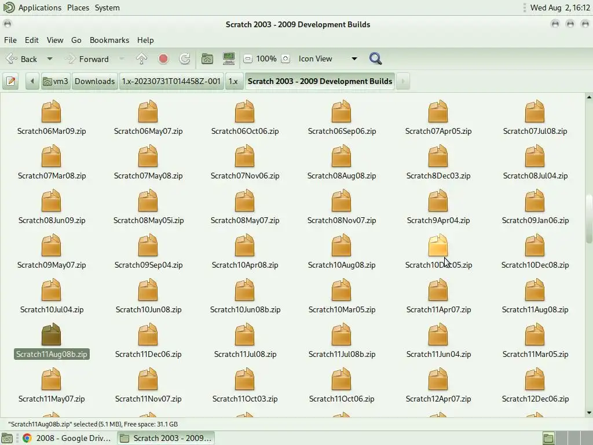The width and height of the screenshot is (593, 445).
Task: Click the Back navigation button
Action: 22,59
